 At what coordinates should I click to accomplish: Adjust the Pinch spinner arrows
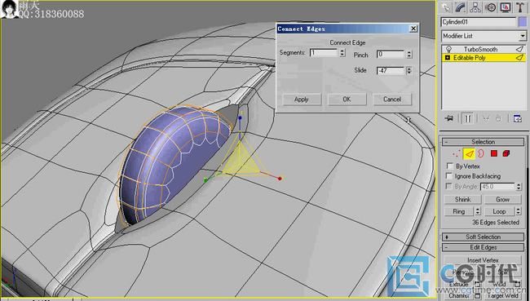(409, 54)
